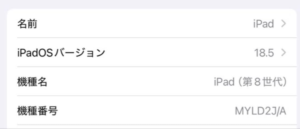
Task: Open version value 18.5
Action: coord(264,53)
